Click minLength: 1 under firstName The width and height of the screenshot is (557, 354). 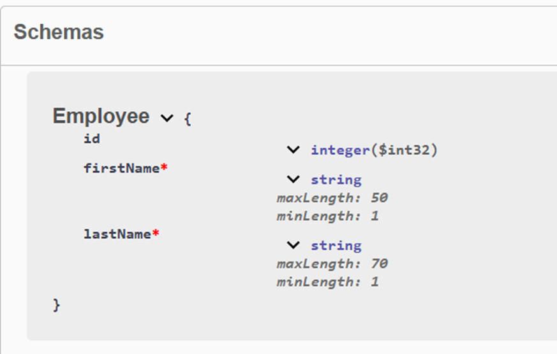pos(327,216)
